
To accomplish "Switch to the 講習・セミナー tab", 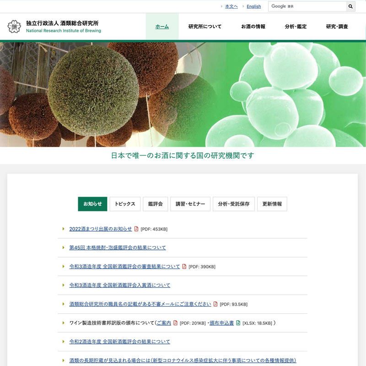I will (x=190, y=204).
